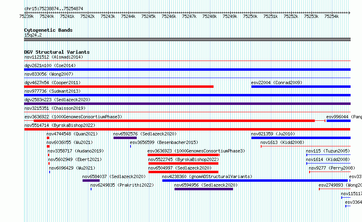Click nsv6036055 (Wu2021) variant label

point(70,142)
